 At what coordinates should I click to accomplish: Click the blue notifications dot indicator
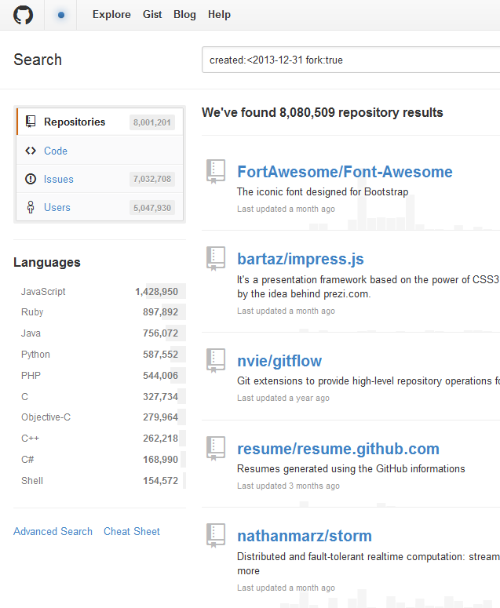click(61, 15)
